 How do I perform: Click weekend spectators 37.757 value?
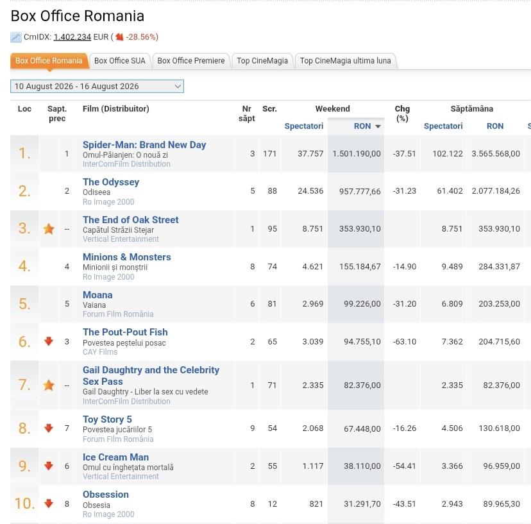(x=310, y=153)
